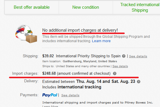Click the international tracking bold text
This screenshot has height=107, width=160.
coord(79,87)
